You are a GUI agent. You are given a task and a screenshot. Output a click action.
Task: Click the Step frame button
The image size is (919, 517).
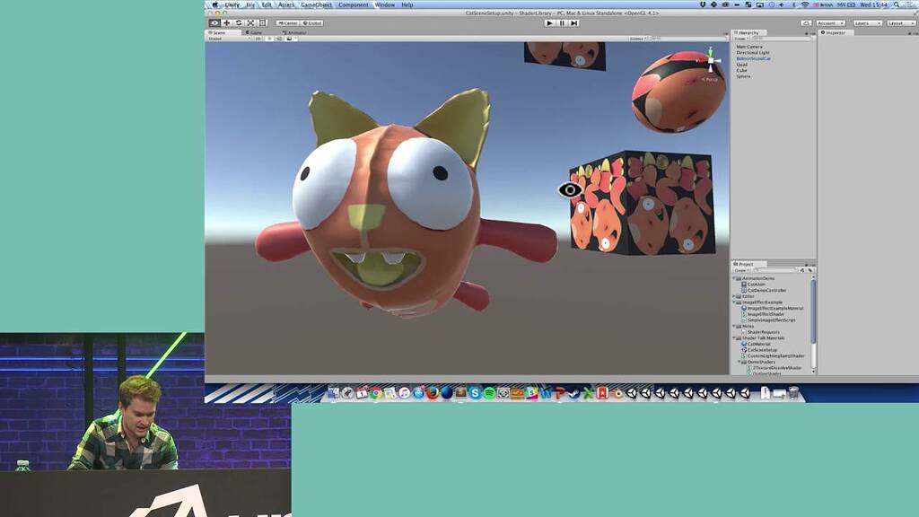[574, 22]
